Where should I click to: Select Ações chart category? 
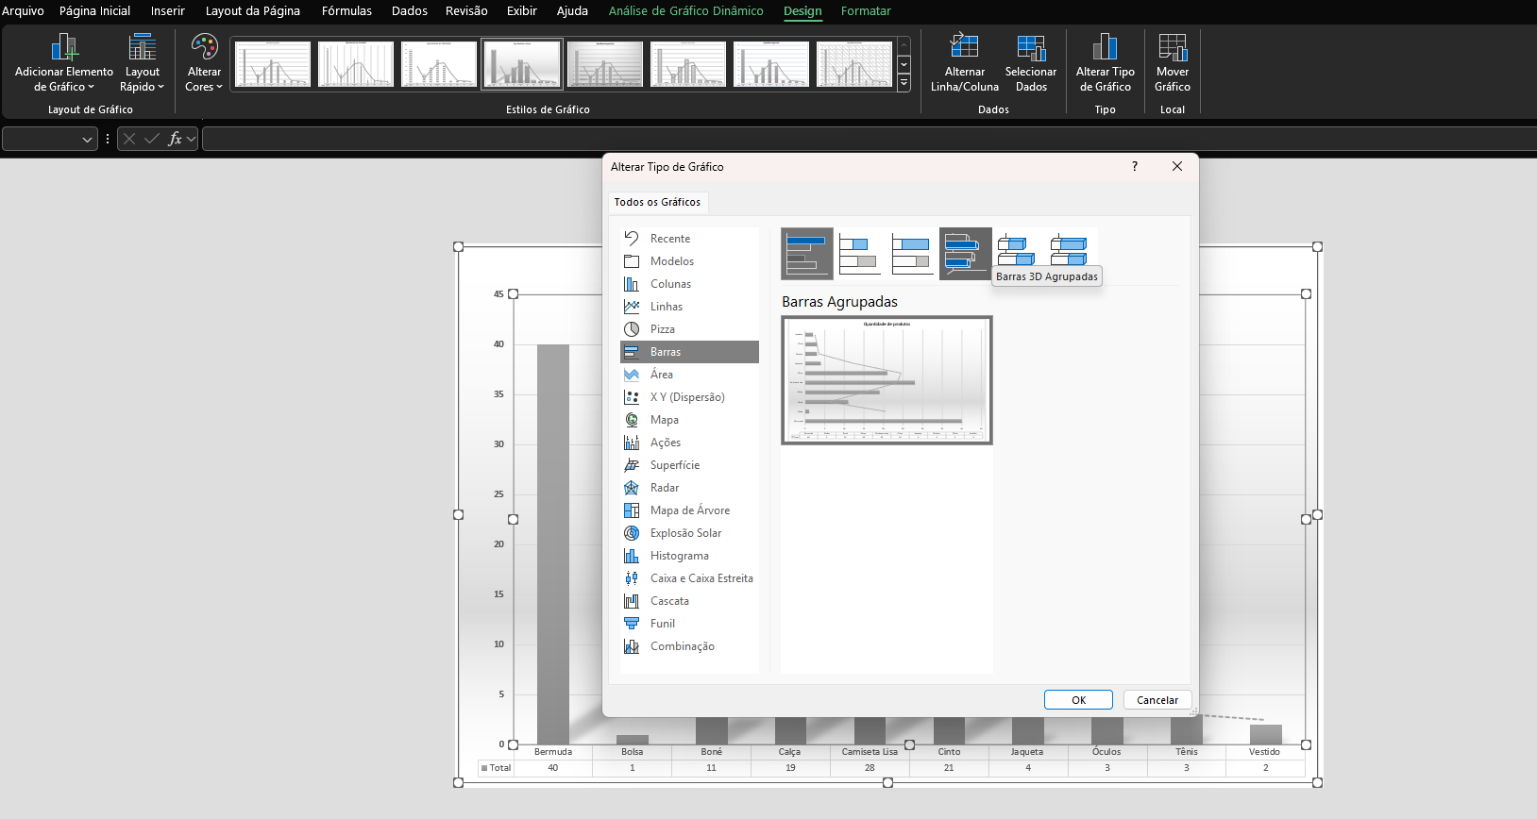(x=689, y=443)
